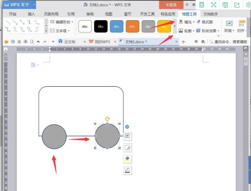Click the green fullscreen arrows icon
The image size is (251, 191).
pos(213,5)
